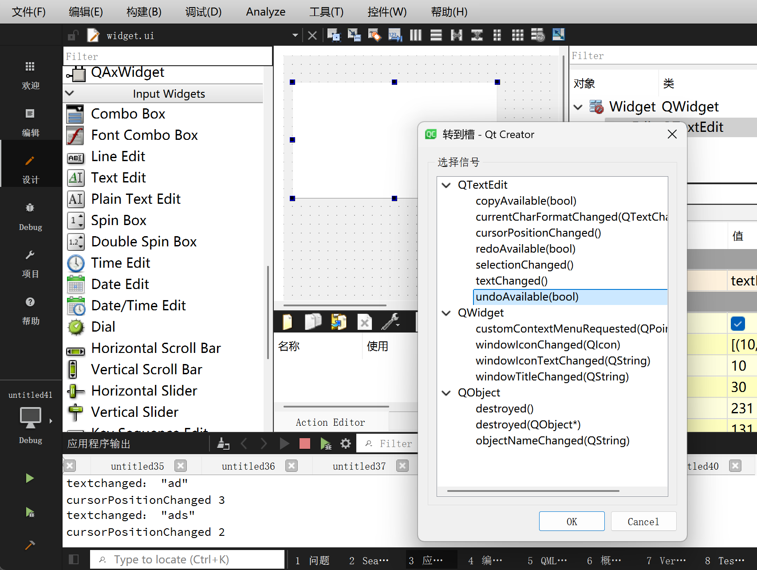This screenshot has width=757, height=570.
Task: Select textChanged() signal
Action: tap(512, 281)
